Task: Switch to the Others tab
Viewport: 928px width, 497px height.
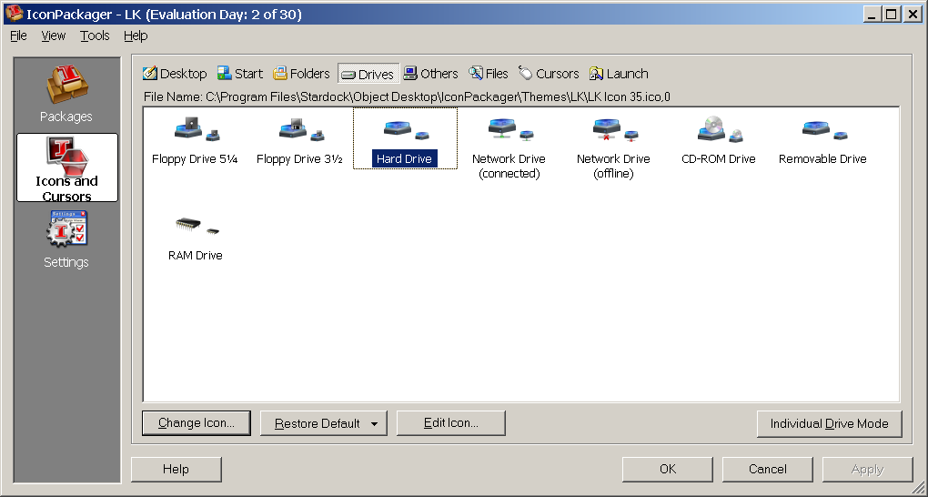Action: coord(431,74)
